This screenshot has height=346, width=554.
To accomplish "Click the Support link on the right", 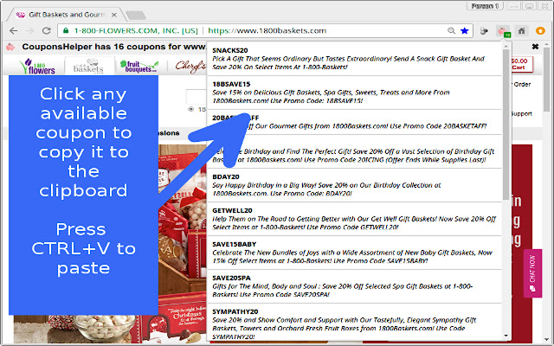I will [521, 113].
